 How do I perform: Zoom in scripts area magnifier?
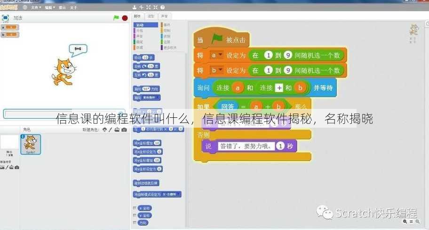[418, 222]
